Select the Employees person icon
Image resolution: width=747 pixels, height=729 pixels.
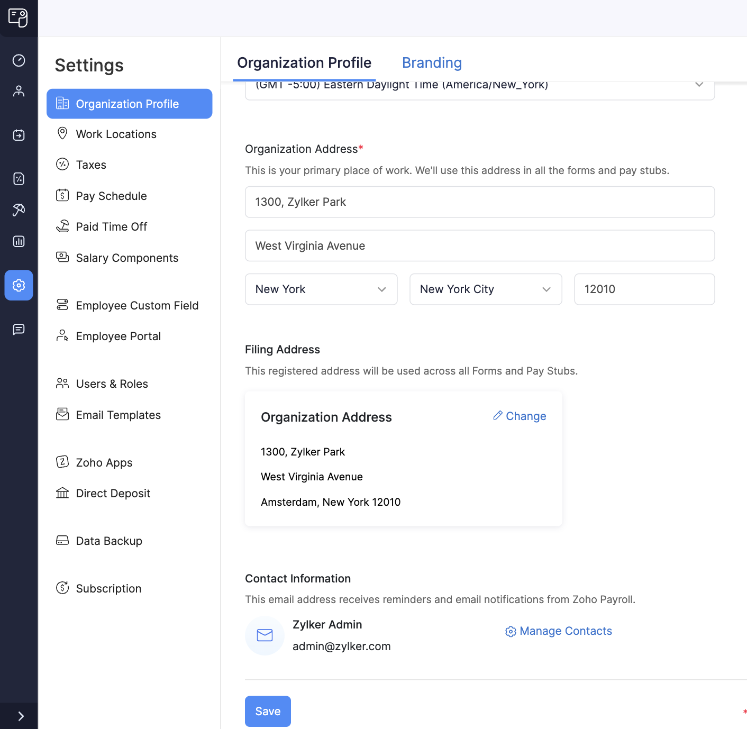[19, 90]
